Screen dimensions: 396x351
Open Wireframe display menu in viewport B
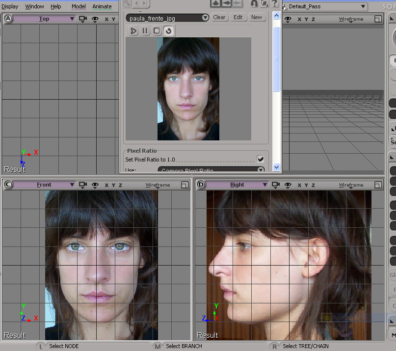pyautogui.click(x=351, y=19)
